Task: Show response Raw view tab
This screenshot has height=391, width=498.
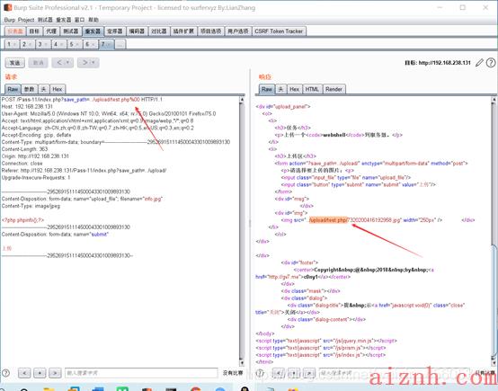Action: [x=267, y=89]
